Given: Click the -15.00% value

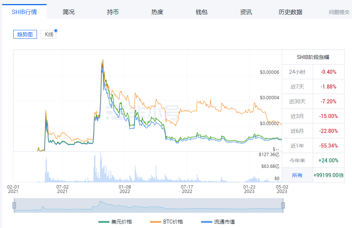Looking at the screenshot, I should point(328,116).
